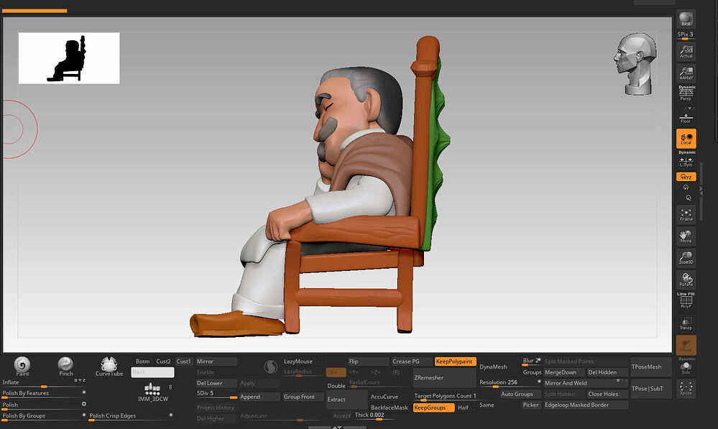Toggle Transp transparency mode

686,323
